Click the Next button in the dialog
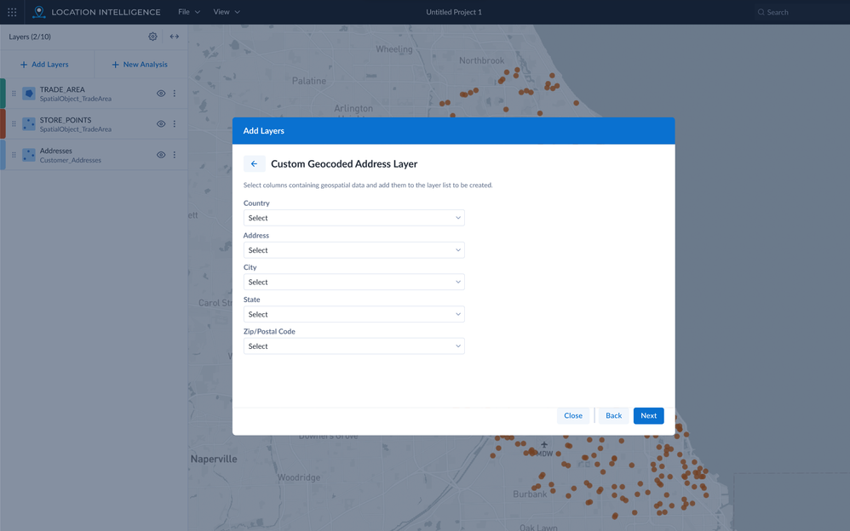Viewport: 850px width, 531px height. pyautogui.click(x=648, y=415)
